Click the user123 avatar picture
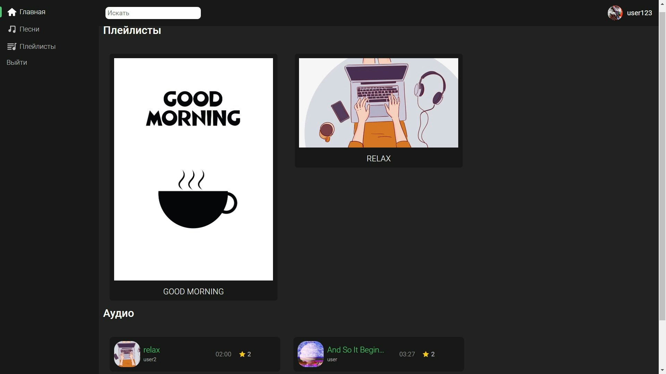This screenshot has height=374, width=666. [615, 13]
